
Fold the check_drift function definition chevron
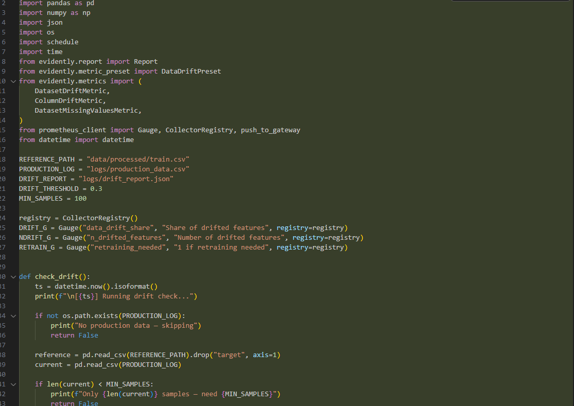pos(13,277)
